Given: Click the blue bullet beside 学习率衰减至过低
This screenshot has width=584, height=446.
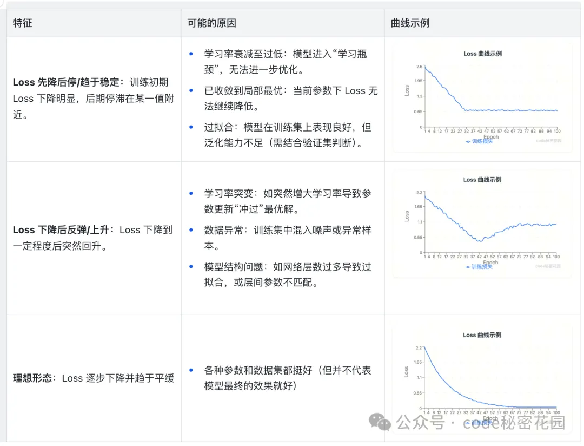Looking at the screenshot, I should pos(190,54).
